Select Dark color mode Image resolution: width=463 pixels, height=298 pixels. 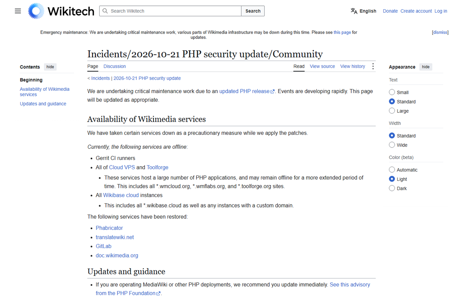tap(392, 188)
